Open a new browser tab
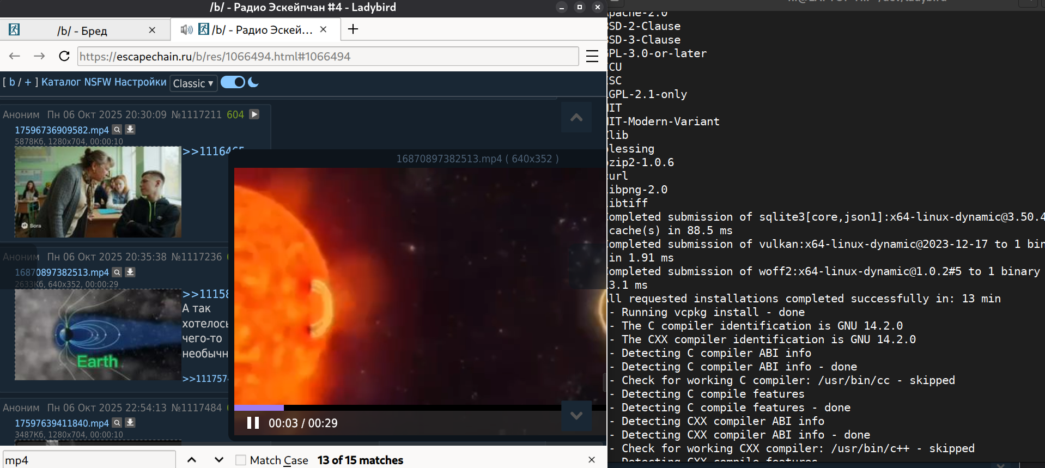The width and height of the screenshot is (1045, 468). (x=353, y=29)
